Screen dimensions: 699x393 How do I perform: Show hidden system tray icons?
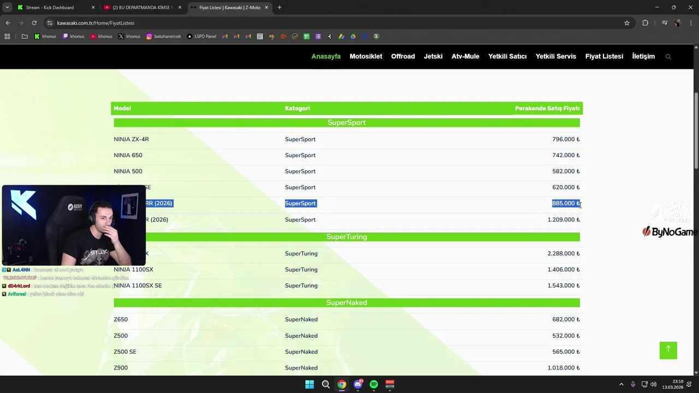[x=621, y=384]
